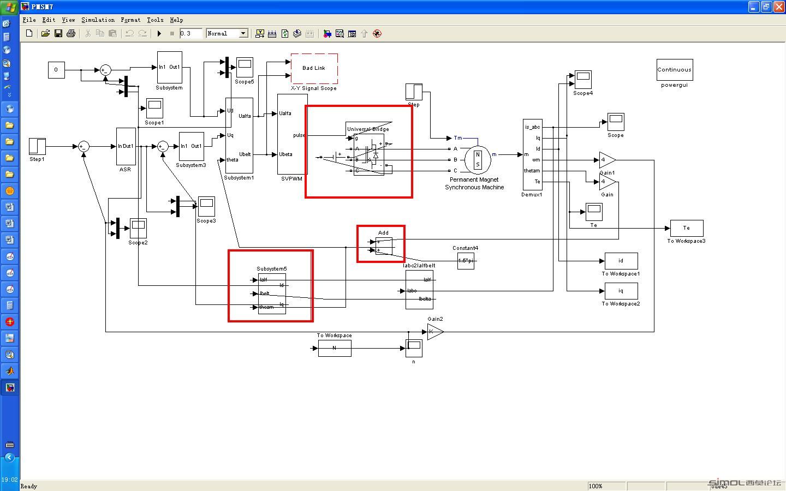
Task: Open the File menu
Action: tap(29, 20)
